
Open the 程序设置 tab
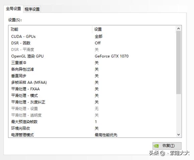32,9
